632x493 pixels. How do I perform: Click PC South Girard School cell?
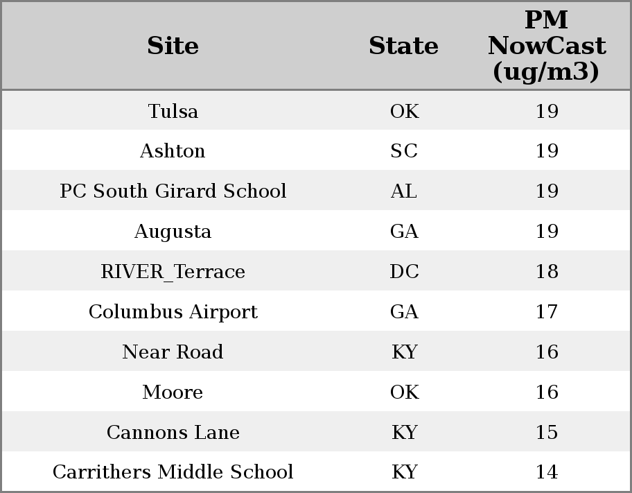coord(173,191)
